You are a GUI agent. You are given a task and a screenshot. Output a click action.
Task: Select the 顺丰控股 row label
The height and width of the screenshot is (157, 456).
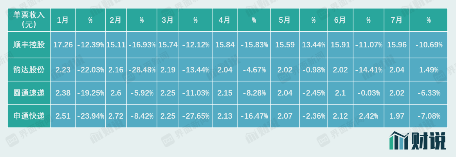pos(29,45)
